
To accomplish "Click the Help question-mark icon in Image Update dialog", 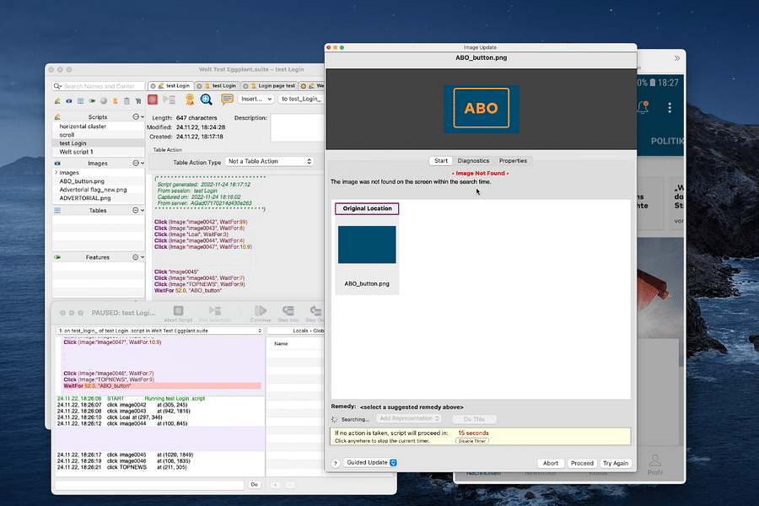I will coord(335,462).
